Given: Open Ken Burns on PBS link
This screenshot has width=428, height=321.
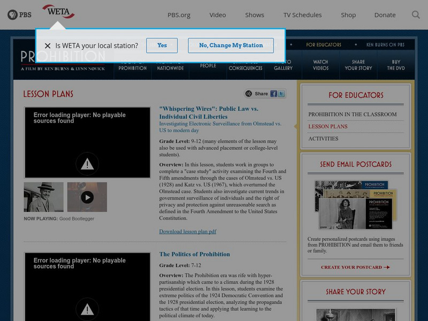Looking at the screenshot, I should coord(385,45).
